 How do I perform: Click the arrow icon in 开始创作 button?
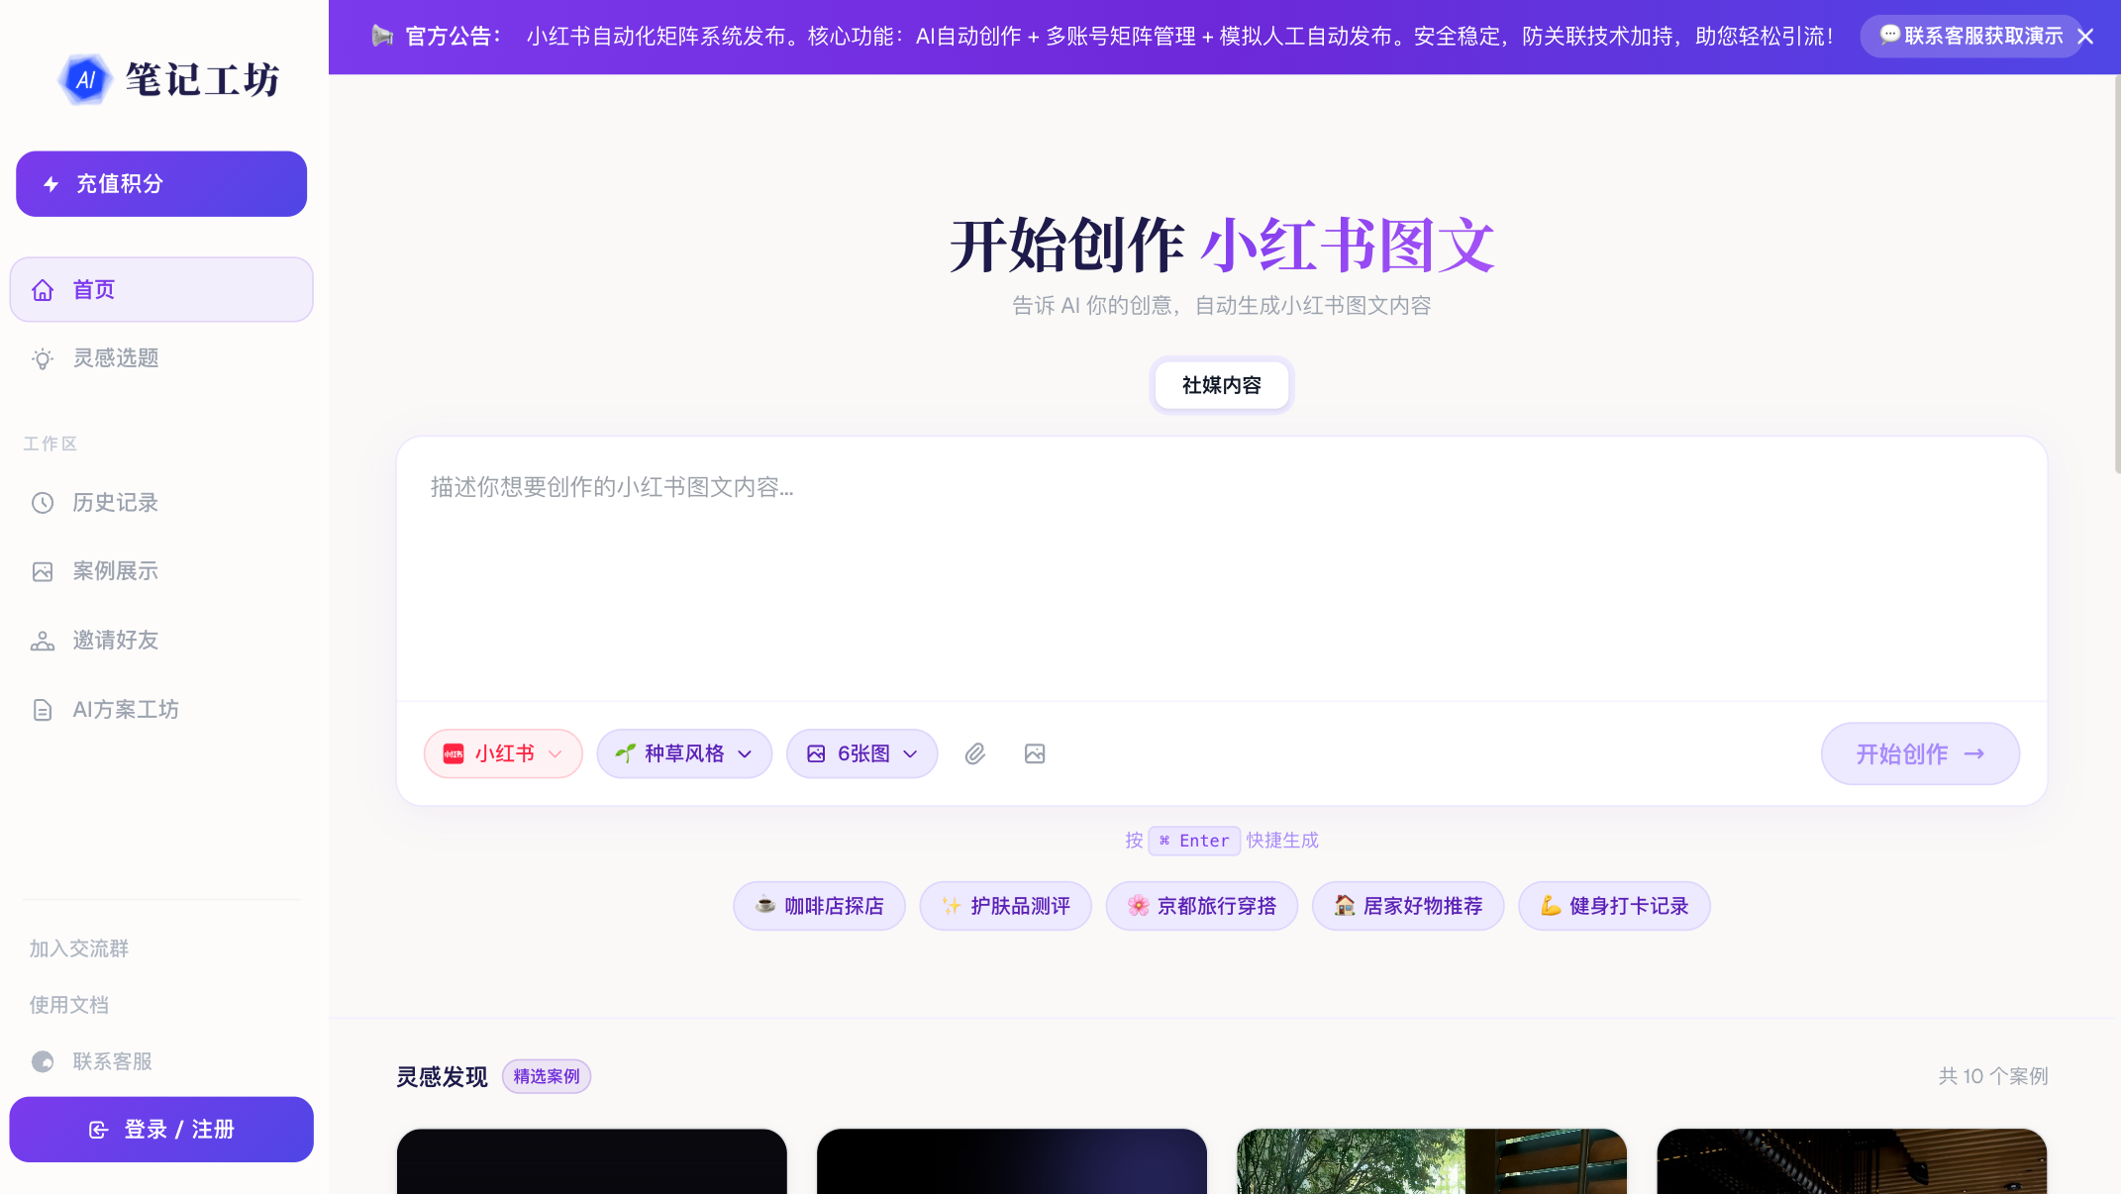[1974, 754]
